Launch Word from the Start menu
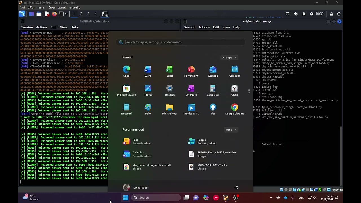 148,71
